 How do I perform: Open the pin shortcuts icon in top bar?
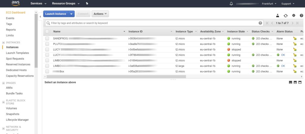tap(87, 4)
